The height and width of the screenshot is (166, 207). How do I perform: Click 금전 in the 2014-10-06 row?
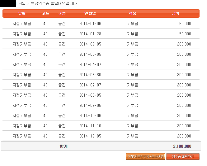[62, 116]
